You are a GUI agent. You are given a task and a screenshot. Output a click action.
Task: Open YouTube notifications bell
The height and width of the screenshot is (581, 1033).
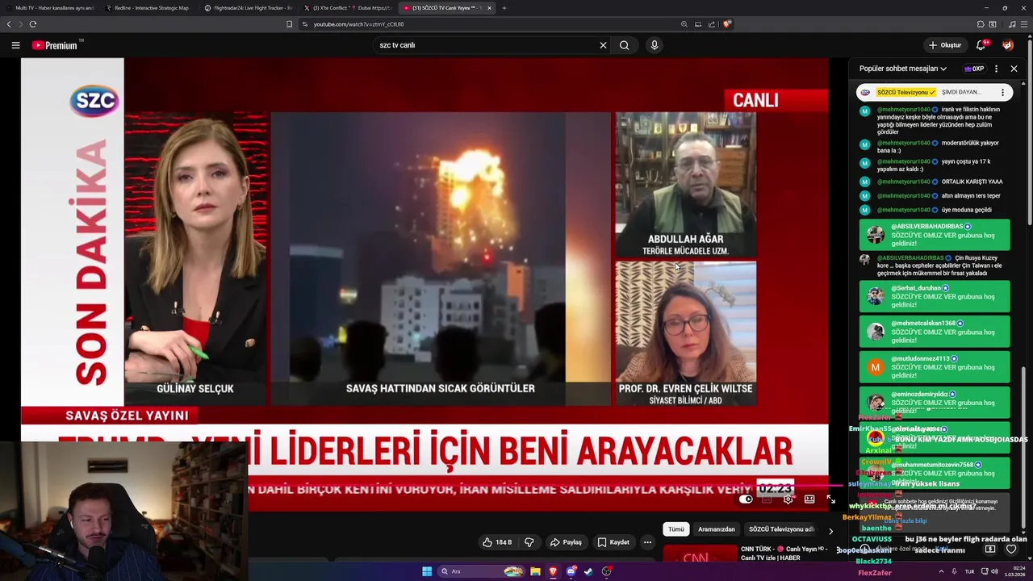pos(981,45)
